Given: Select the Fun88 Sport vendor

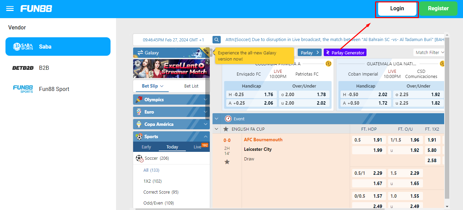Looking at the screenshot, I should pyautogui.click(x=58, y=89).
